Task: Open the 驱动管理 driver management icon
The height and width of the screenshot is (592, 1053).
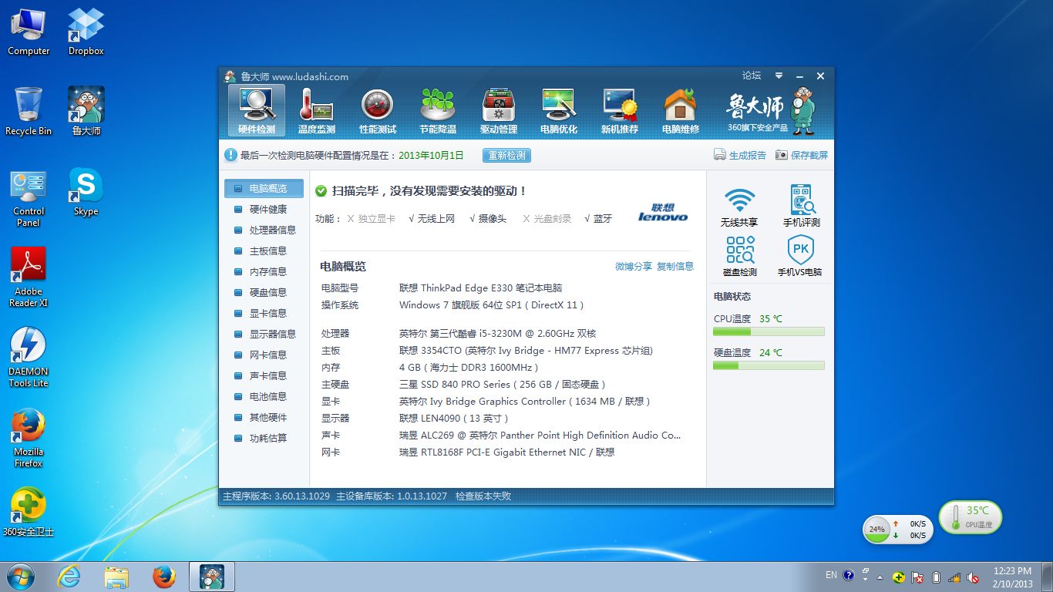Action: coord(499,110)
